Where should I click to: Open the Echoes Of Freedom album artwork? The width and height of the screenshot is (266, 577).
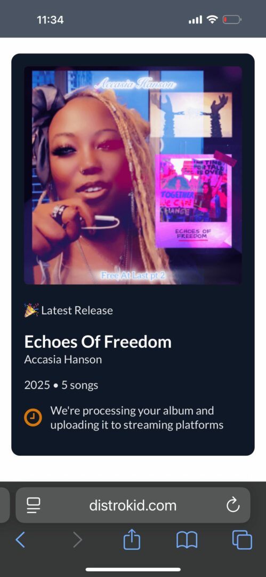133,175
